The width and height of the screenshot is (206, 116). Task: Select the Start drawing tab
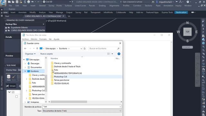[x=7, y=16]
